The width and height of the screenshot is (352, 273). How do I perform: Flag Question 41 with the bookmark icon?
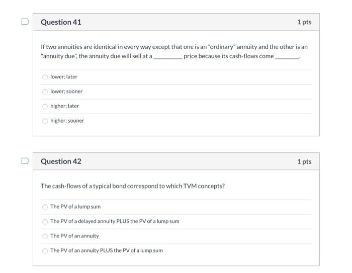[x=25, y=22]
